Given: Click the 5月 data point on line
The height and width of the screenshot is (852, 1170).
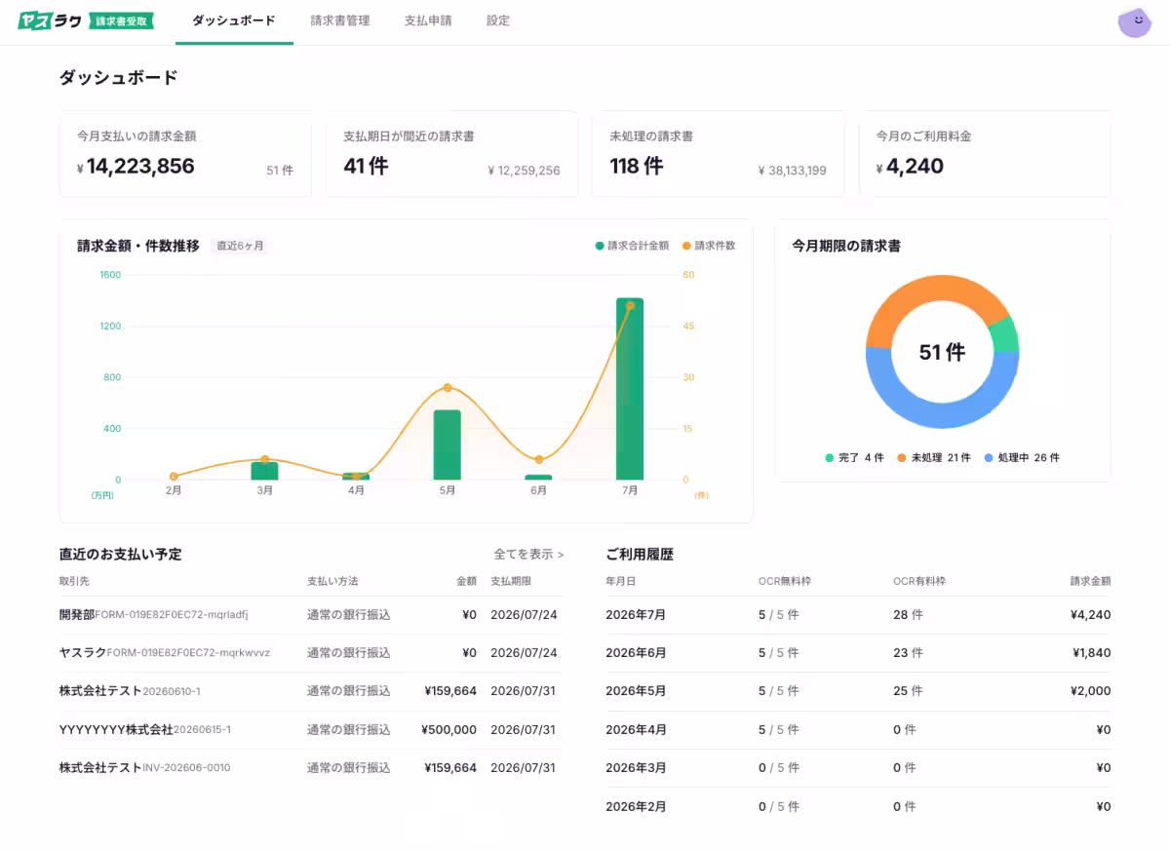Looking at the screenshot, I should point(448,388).
